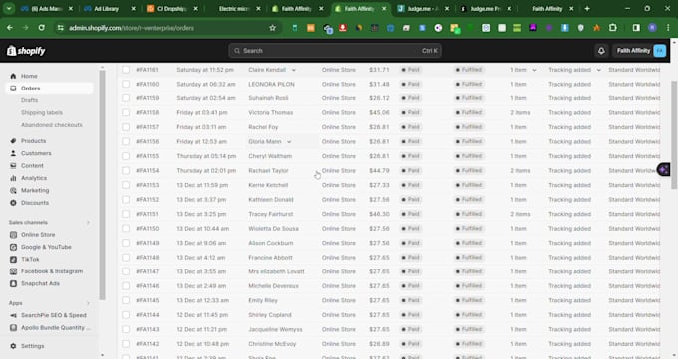678x359 pixels.
Task: Bookmark page with the star icon
Action: (x=272, y=28)
